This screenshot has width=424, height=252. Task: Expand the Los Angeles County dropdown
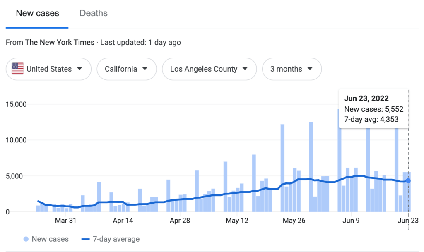pyautogui.click(x=209, y=69)
